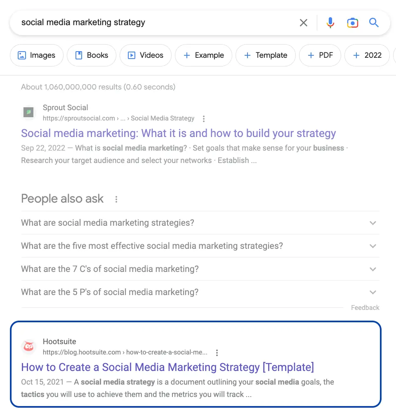The height and width of the screenshot is (411, 396).
Task: Open Sprout Social result options three-dot menu
Action: [x=204, y=119]
